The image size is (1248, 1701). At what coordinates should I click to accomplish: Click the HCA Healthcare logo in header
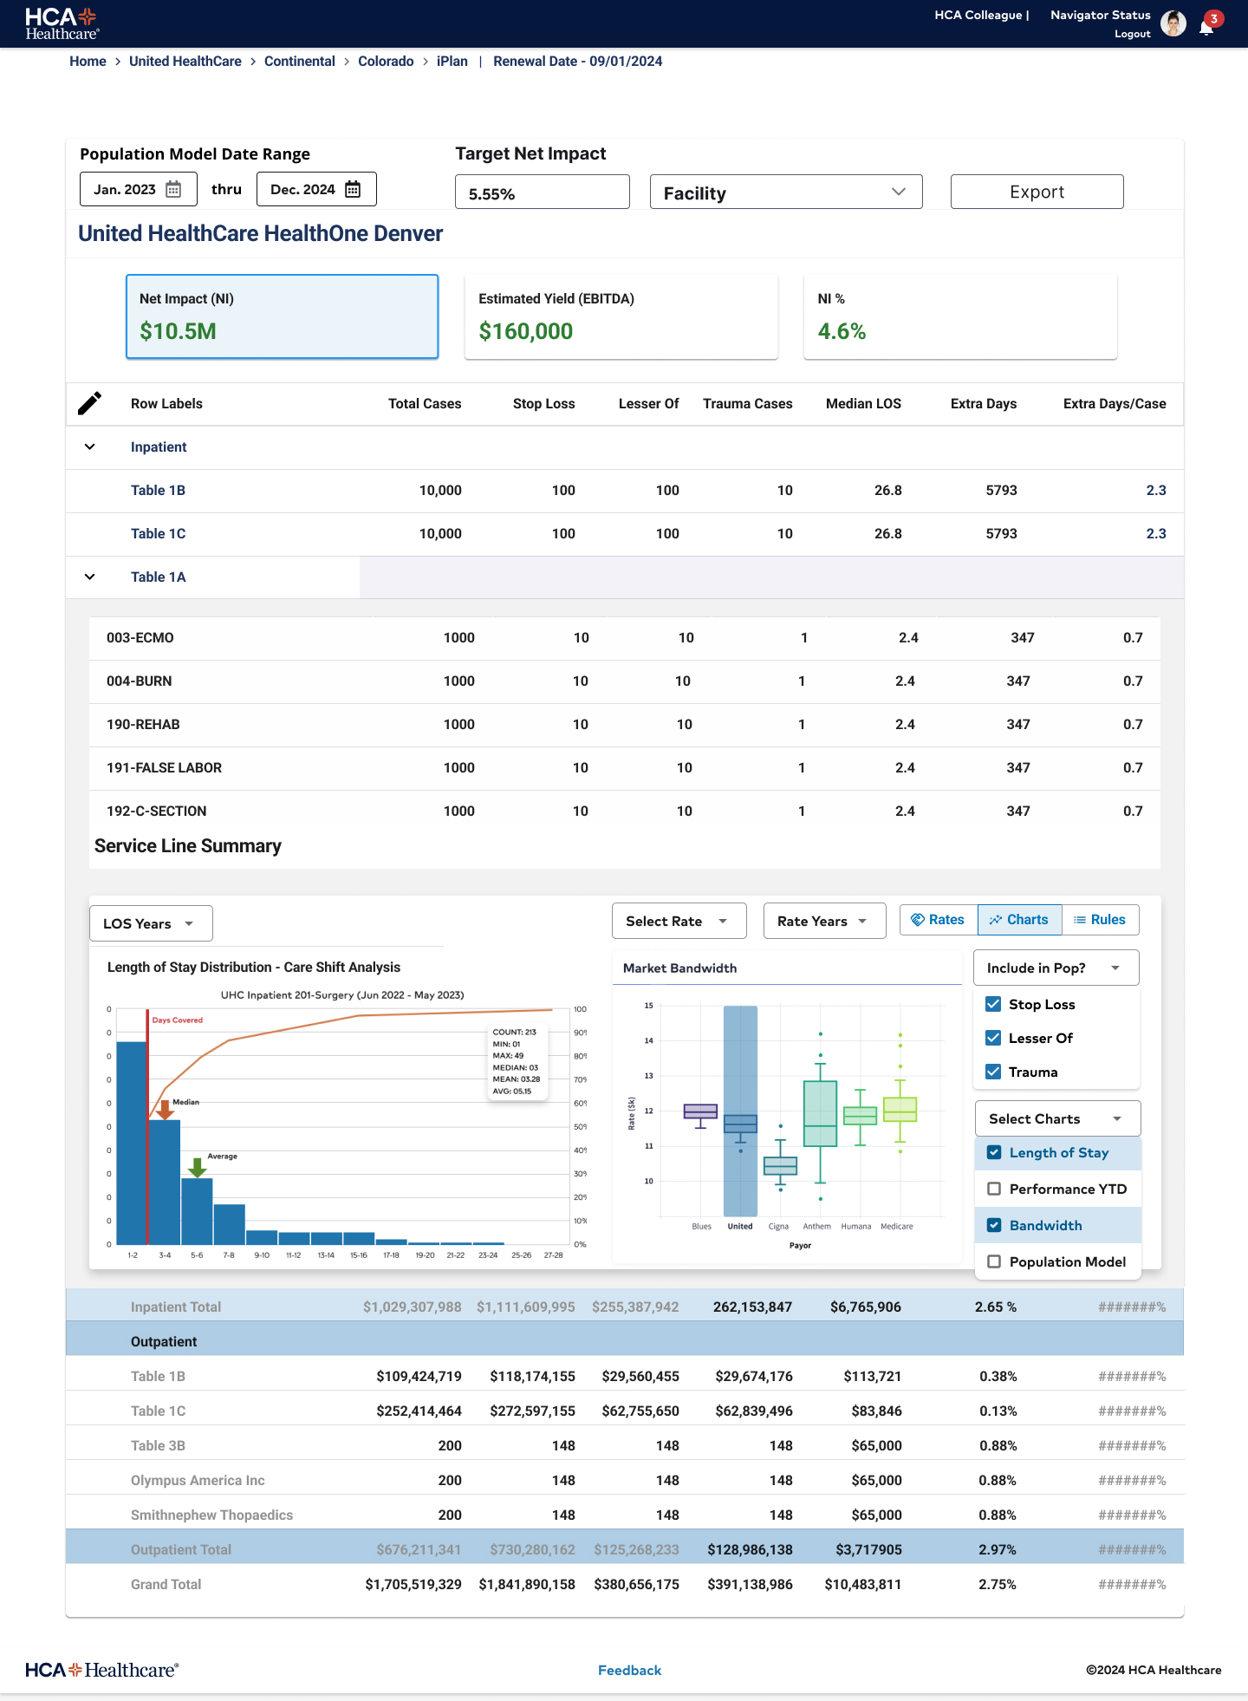click(x=62, y=23)
